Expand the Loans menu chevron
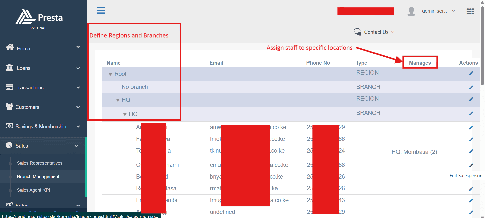The width and height of the screenshot is (485, 218). coord(78,68)
